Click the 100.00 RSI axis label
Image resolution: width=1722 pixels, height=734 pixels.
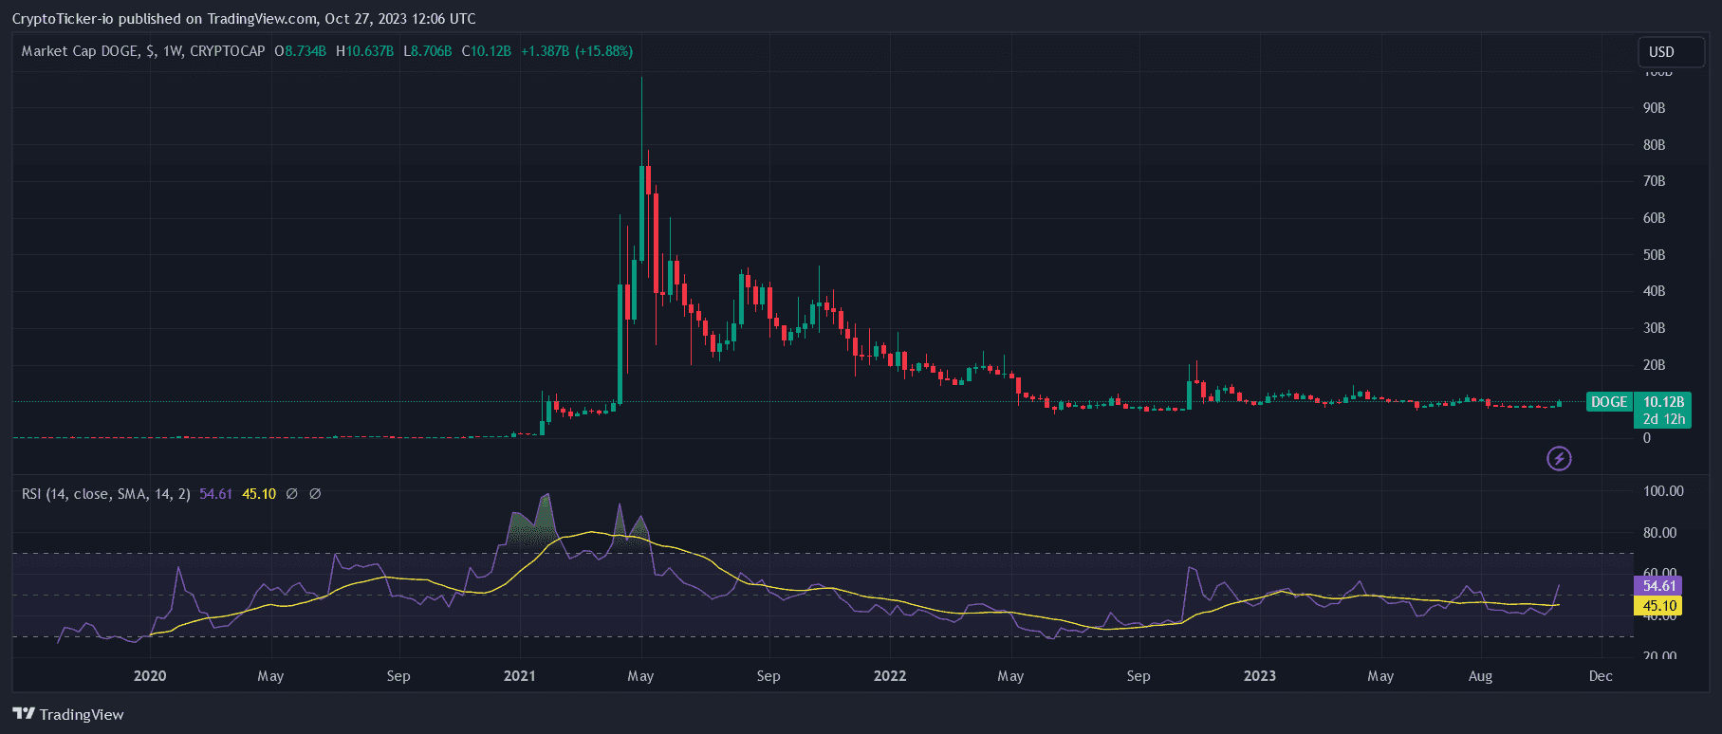pos(1663,491)
